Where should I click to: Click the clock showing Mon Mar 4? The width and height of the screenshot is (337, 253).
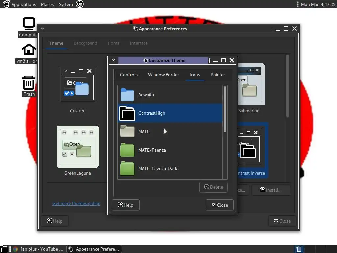318,4
